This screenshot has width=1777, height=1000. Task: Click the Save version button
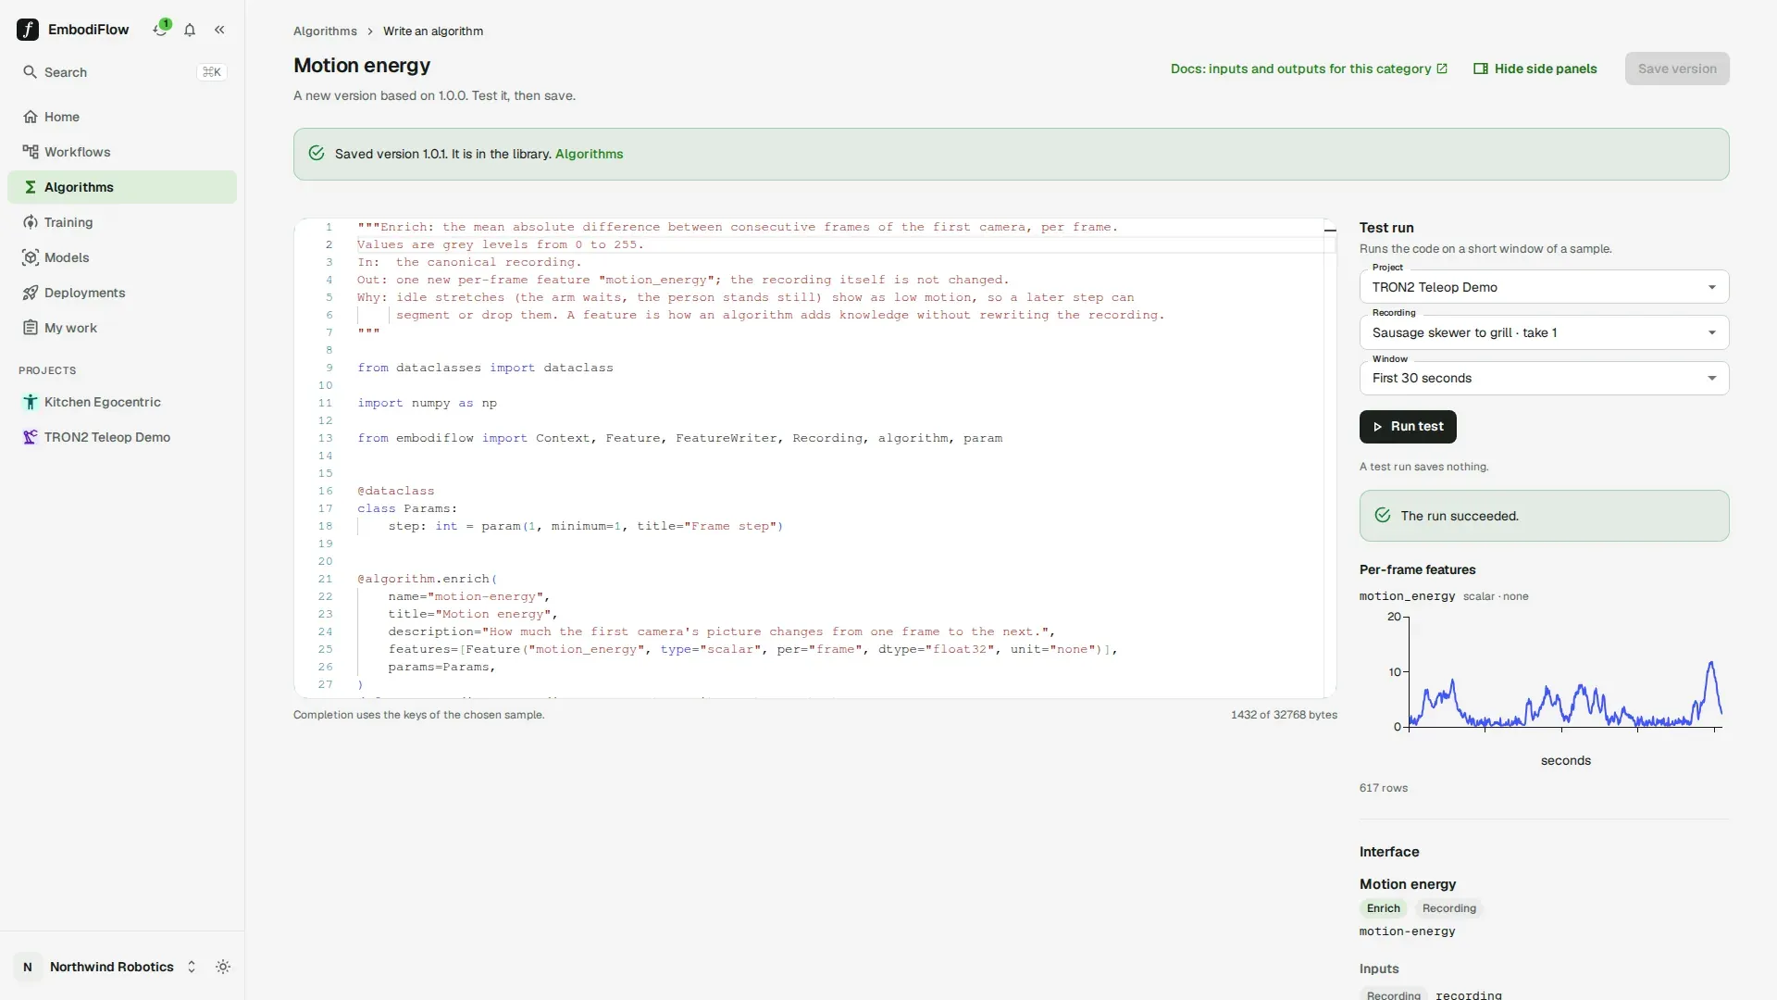tap(1676, 69)
